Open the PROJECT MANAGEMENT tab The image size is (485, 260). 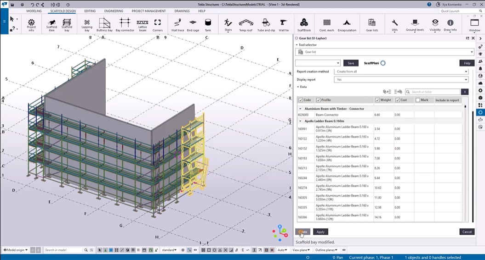[x=149, y=11]
